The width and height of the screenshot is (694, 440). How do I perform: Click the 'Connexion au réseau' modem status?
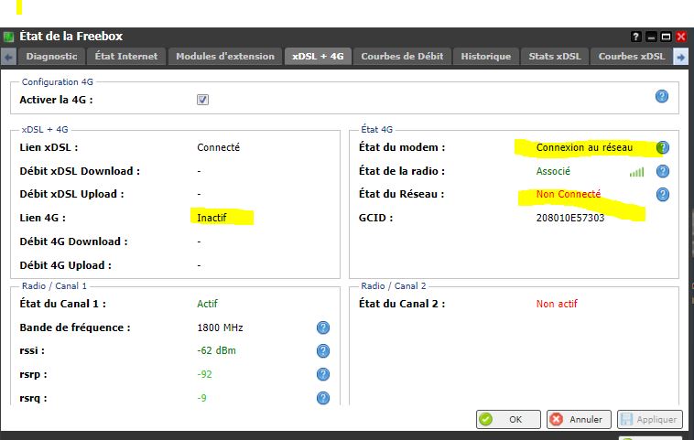(584, 147)
